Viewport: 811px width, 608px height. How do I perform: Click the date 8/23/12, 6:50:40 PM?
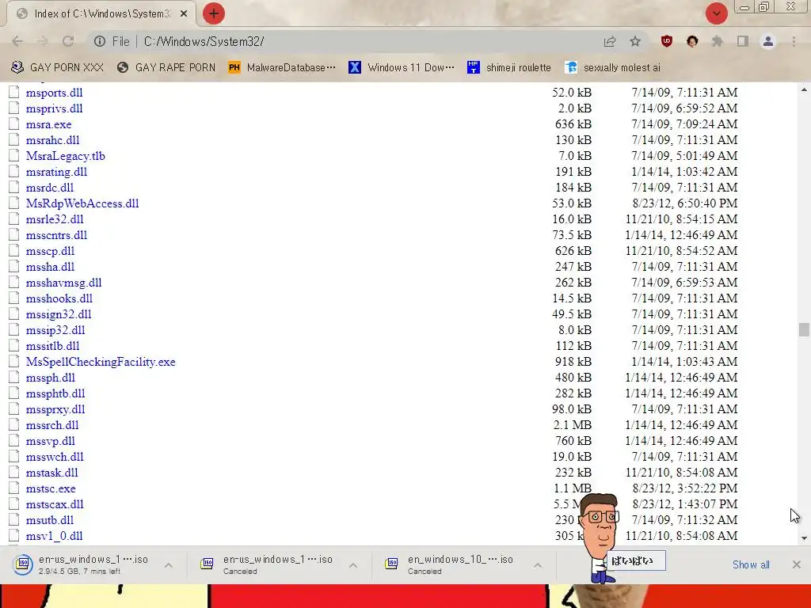(x=685, y=203)
